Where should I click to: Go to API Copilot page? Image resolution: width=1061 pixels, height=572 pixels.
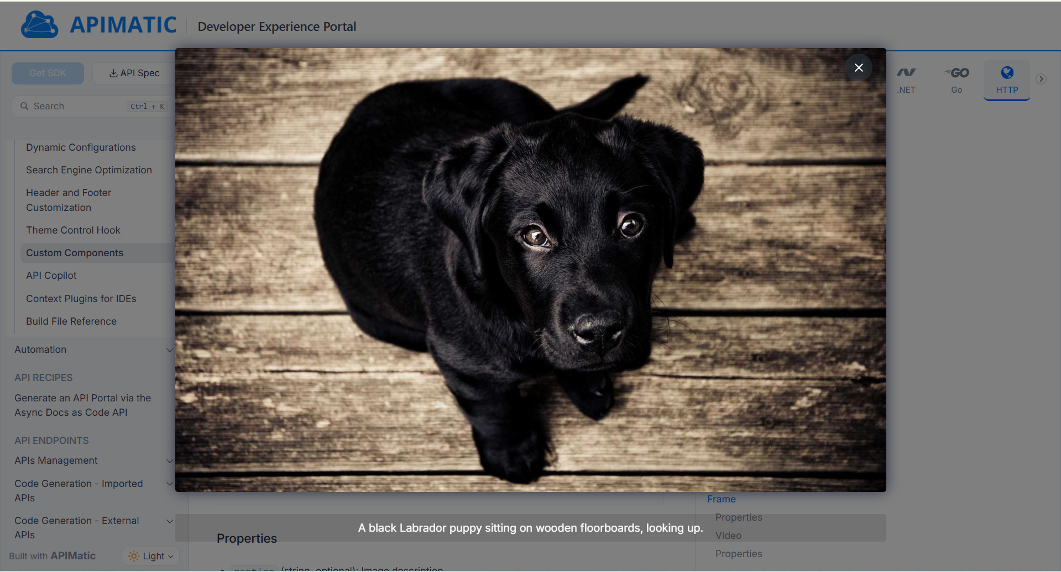pyautogui.click(x=51, y=276)
